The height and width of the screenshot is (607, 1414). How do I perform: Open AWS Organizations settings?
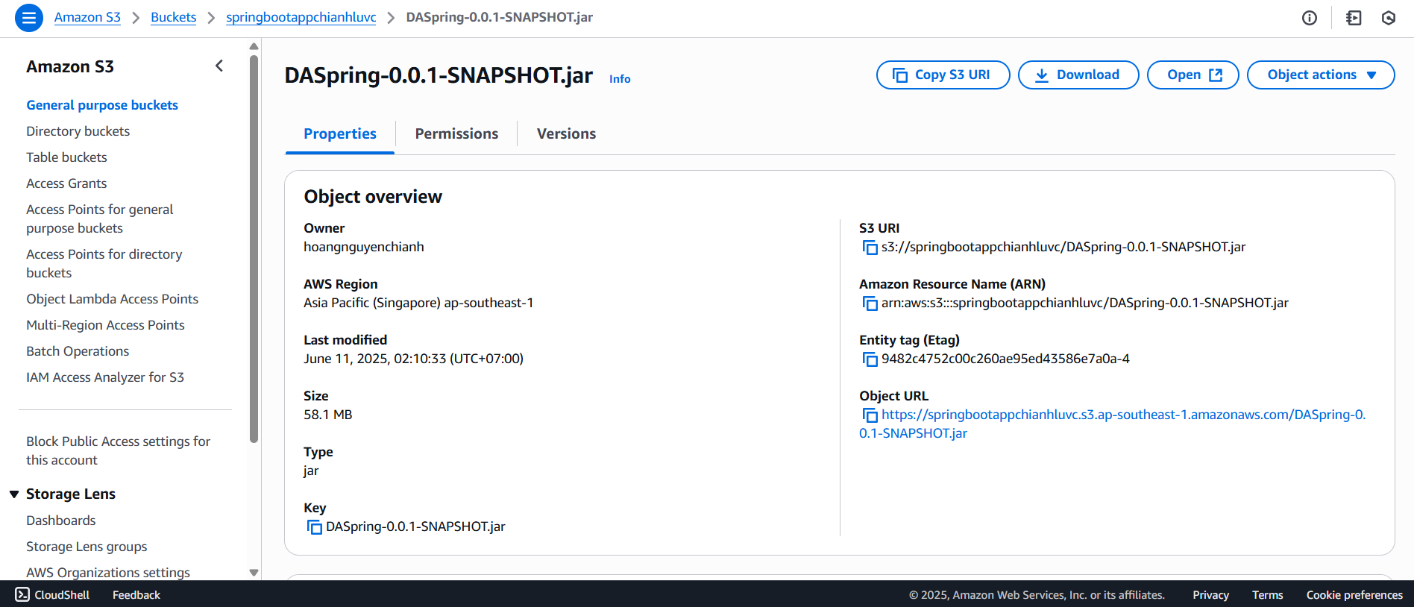tap(108, 573)
